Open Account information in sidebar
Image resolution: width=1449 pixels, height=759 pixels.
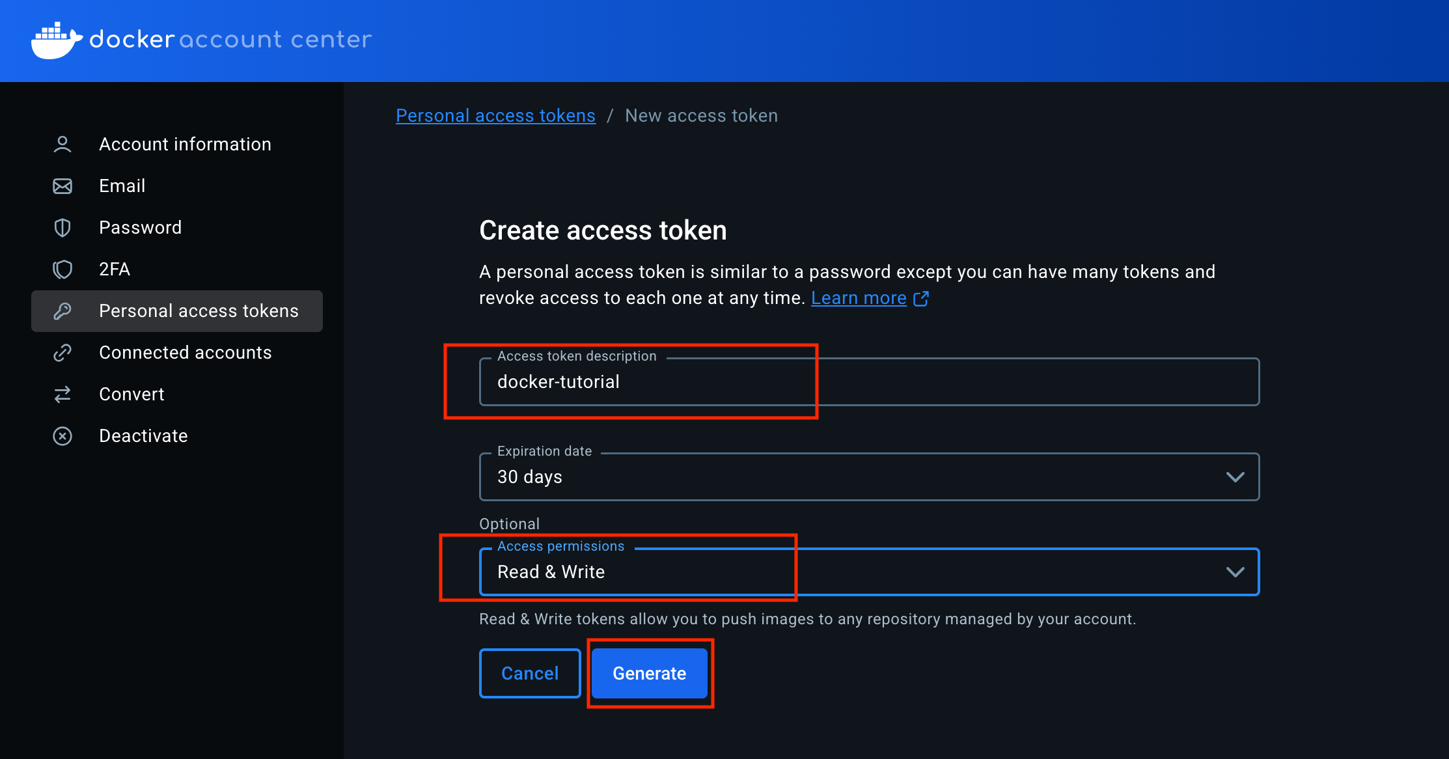click(177, 145)
